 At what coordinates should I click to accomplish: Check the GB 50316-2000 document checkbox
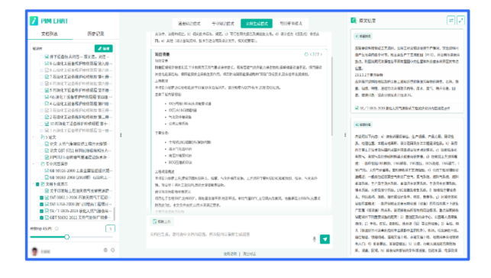pyautogui.click(x=41, y=170)
